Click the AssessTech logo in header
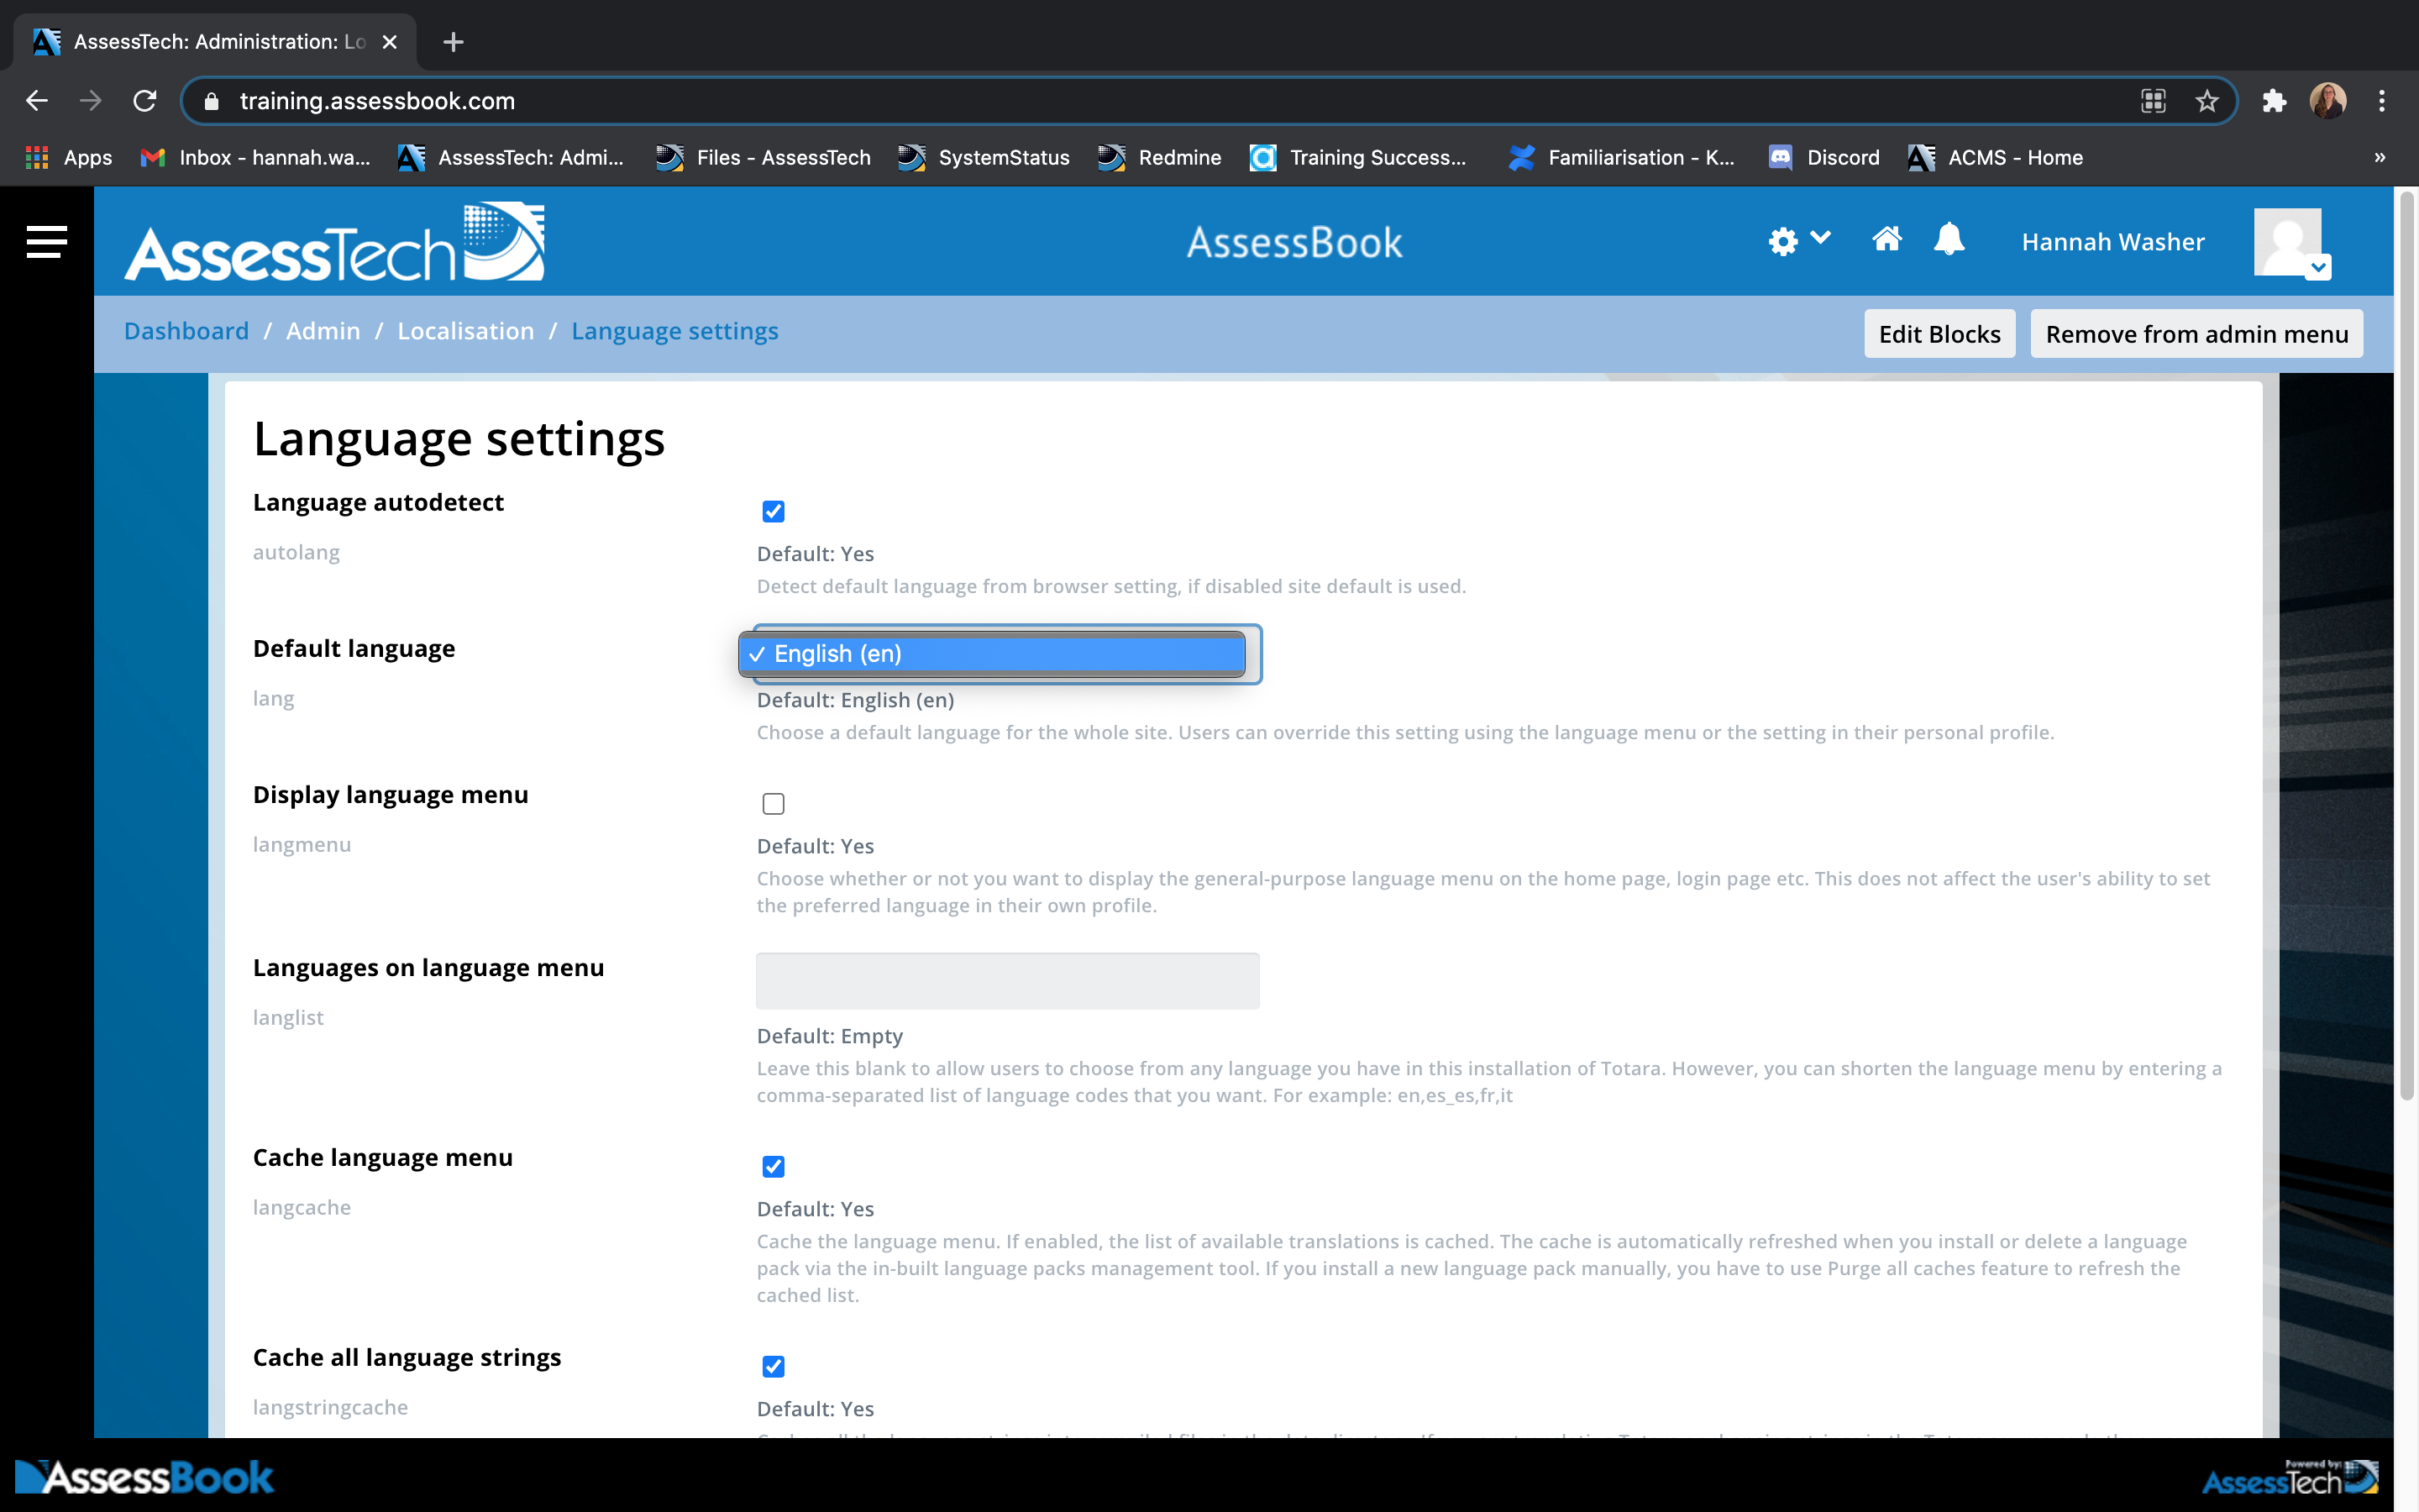The image size is (2419, 1512). click(x=333, y=243)
